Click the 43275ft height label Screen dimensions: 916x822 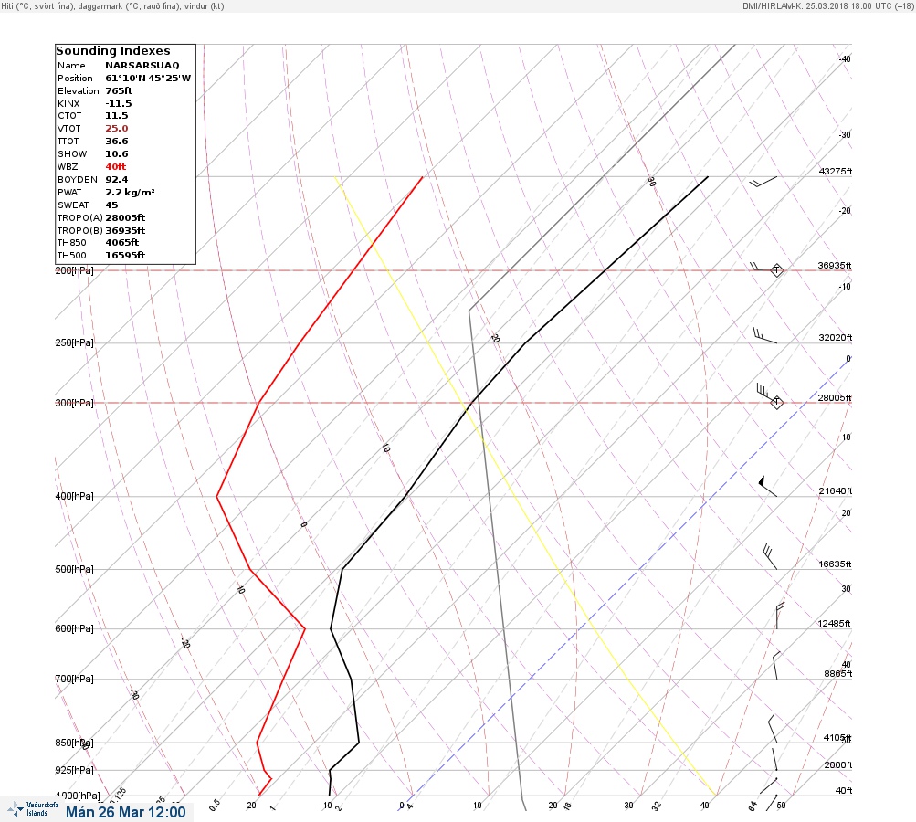pos(836,171)
